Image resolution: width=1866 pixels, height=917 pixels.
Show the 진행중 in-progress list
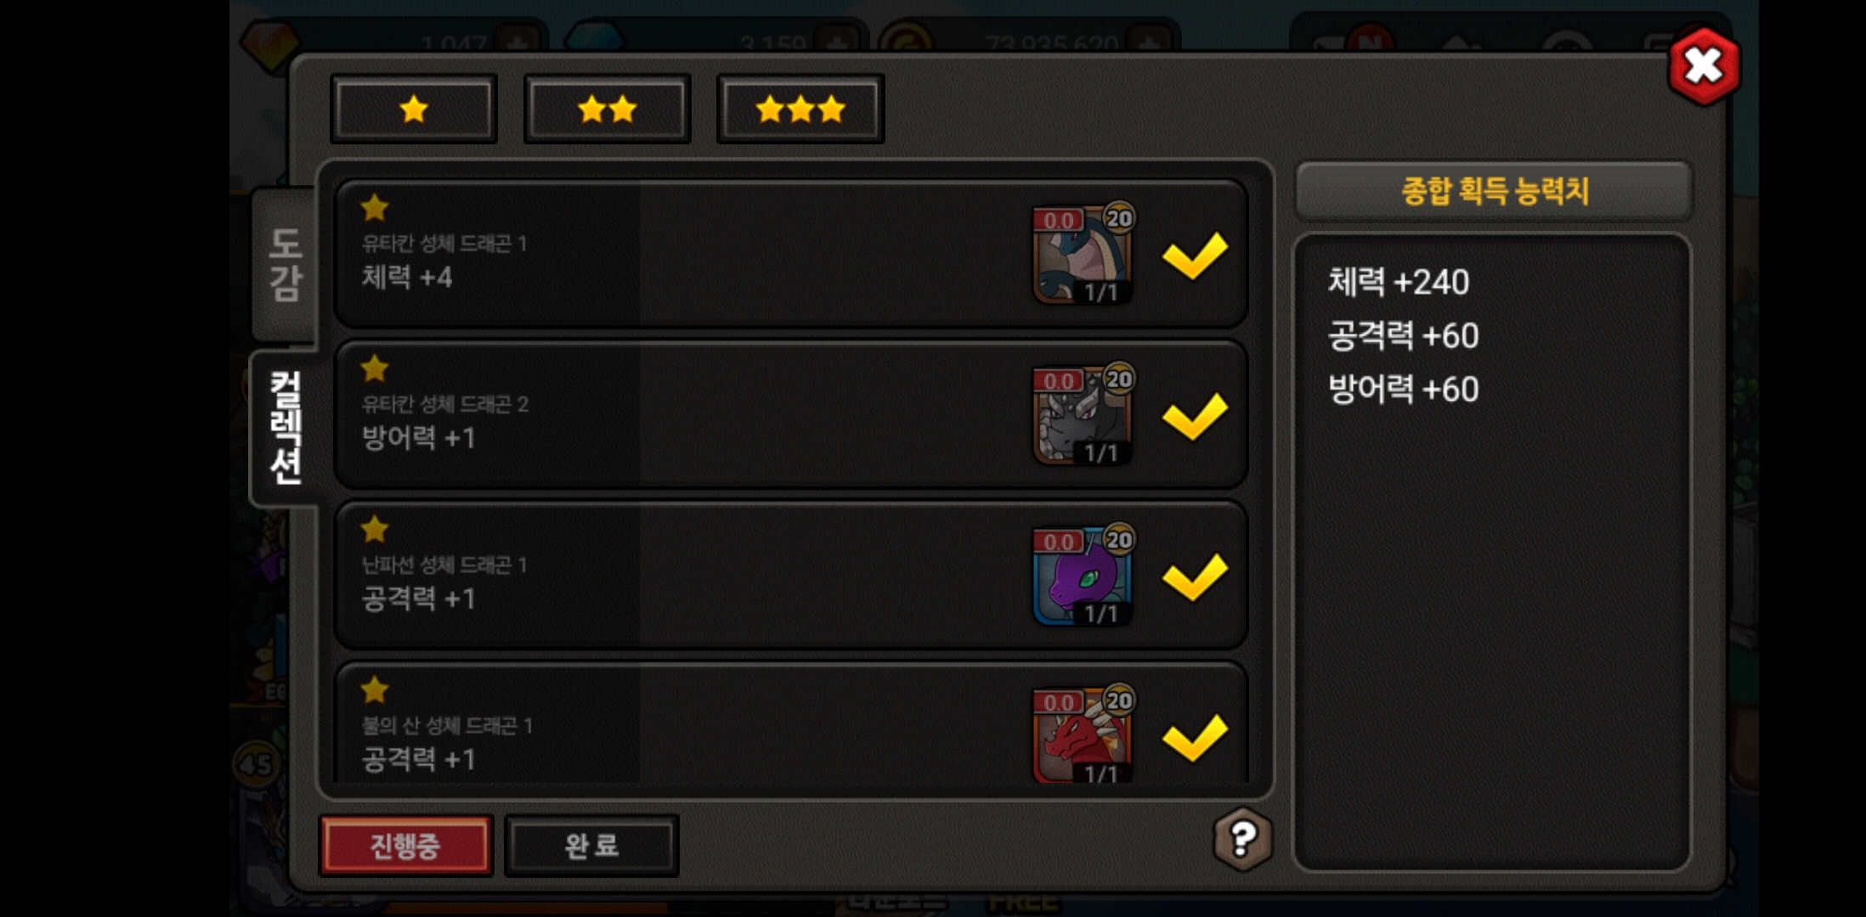pos(405,846)
